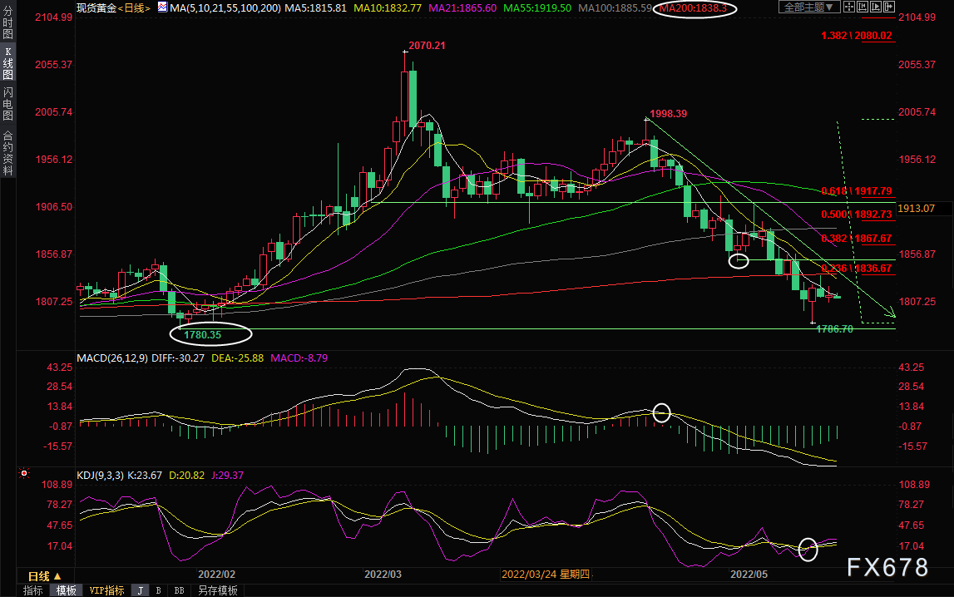The image size is (954, 597).
Task: Toggle the J template button
Action: click(x=141, y=590)
